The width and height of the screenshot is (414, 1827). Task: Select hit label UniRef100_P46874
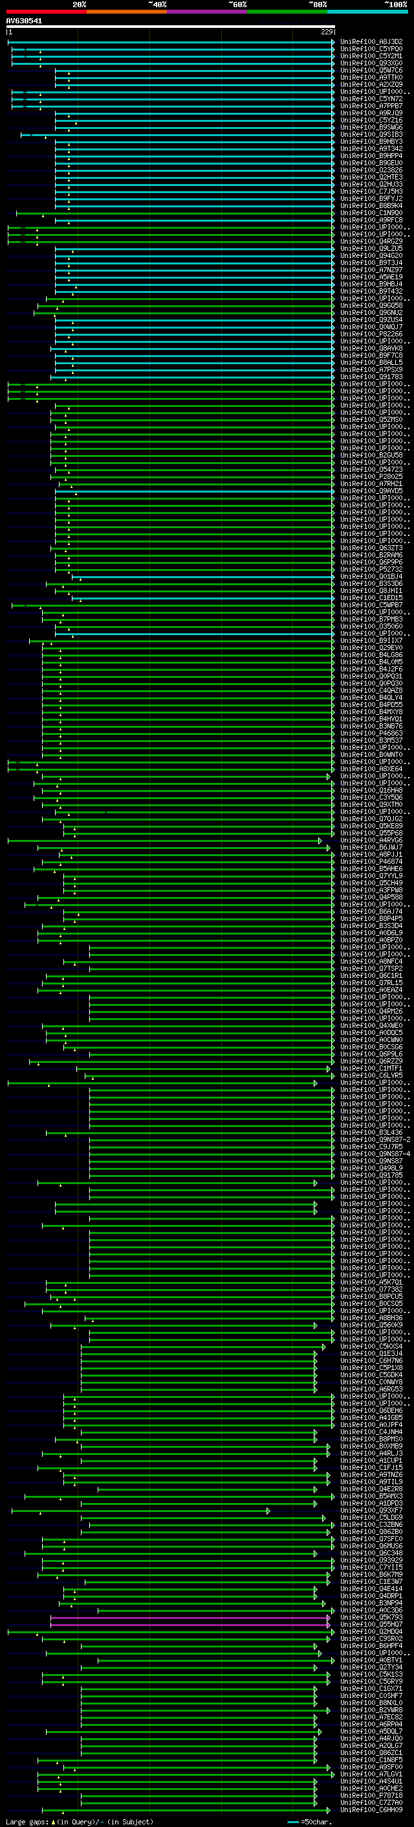(x=371, y=862)
